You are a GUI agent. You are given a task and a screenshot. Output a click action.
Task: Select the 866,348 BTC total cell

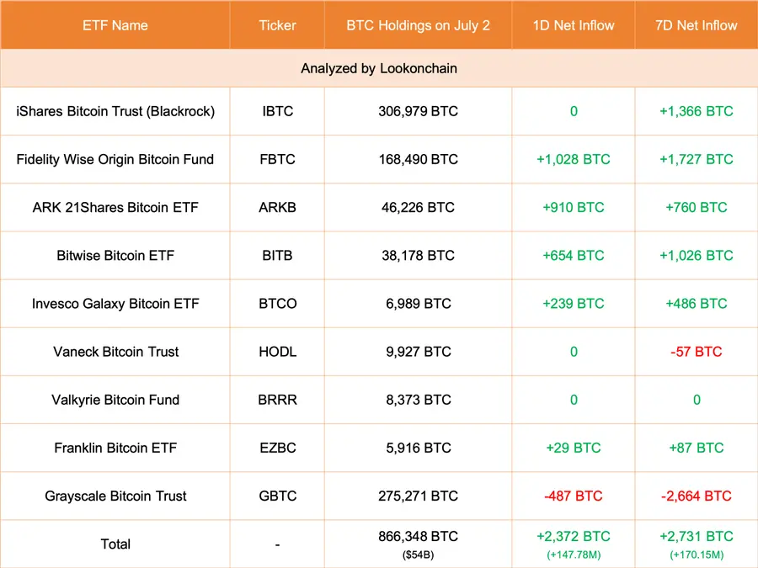(x=418, y=544)
